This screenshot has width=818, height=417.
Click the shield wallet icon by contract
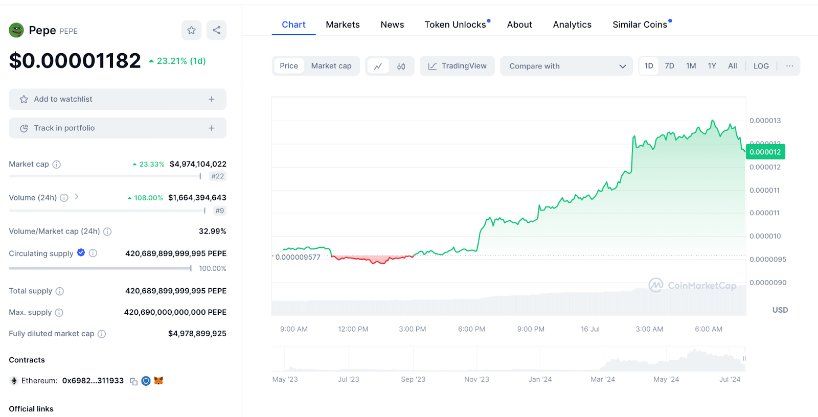click(x=146, y=381)
